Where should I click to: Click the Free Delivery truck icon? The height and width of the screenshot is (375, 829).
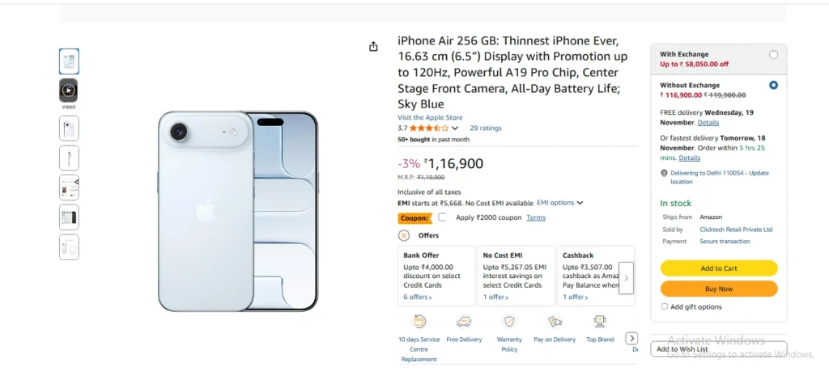click(464, 322)
